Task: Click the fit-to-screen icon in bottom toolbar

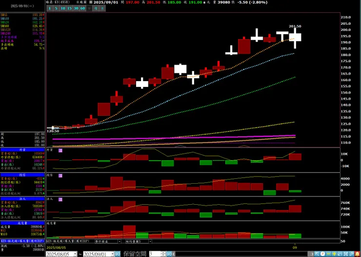Action: coord(346,254)
